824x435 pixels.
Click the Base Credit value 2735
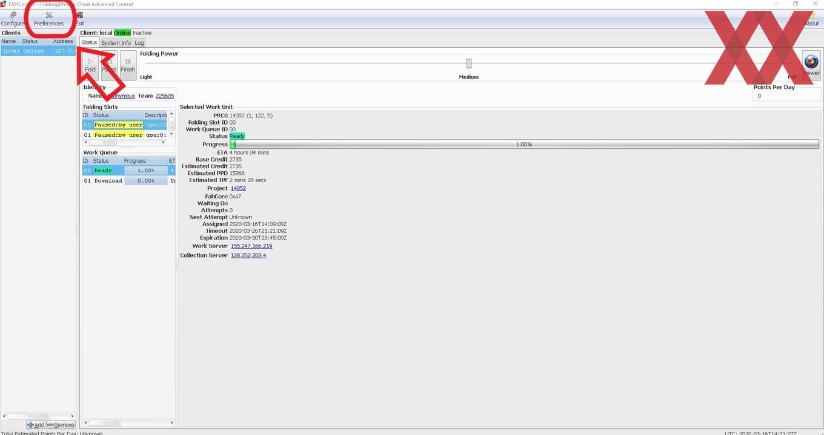pyautogui.click(x=236, y=160)
